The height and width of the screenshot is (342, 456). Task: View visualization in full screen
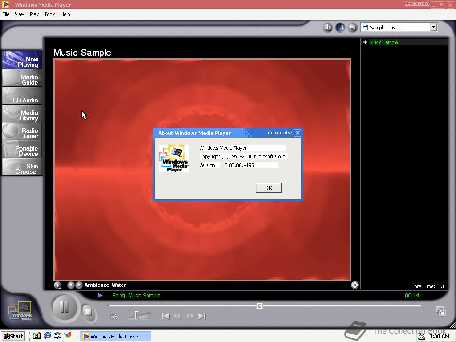[355, 285]
